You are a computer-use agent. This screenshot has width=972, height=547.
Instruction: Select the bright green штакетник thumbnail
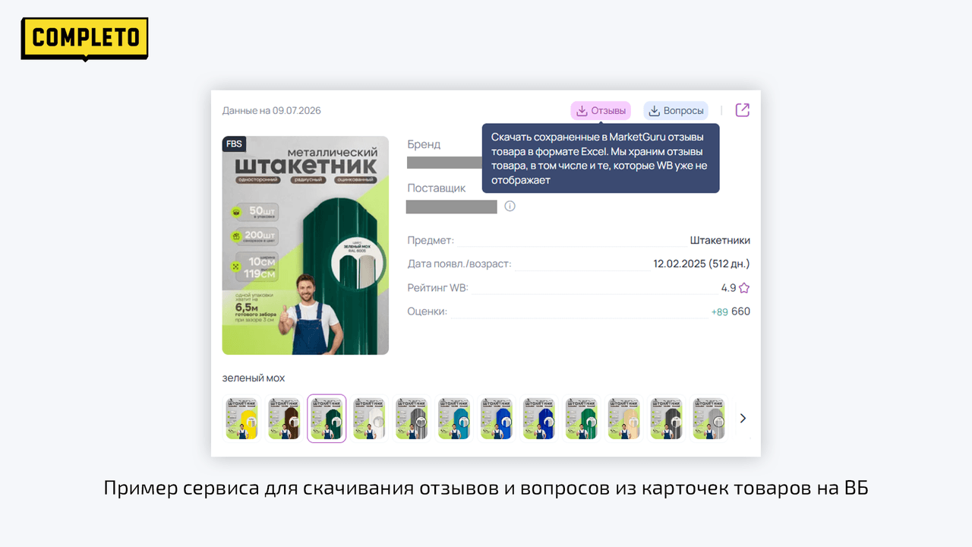[582, 418]
